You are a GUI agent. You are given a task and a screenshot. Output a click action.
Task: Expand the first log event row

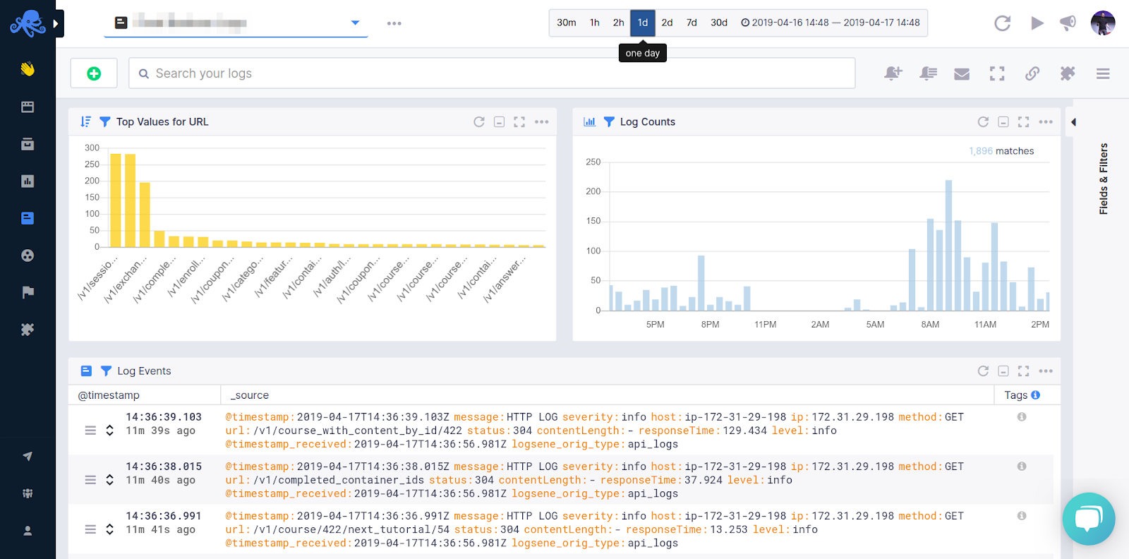[109, 431]
